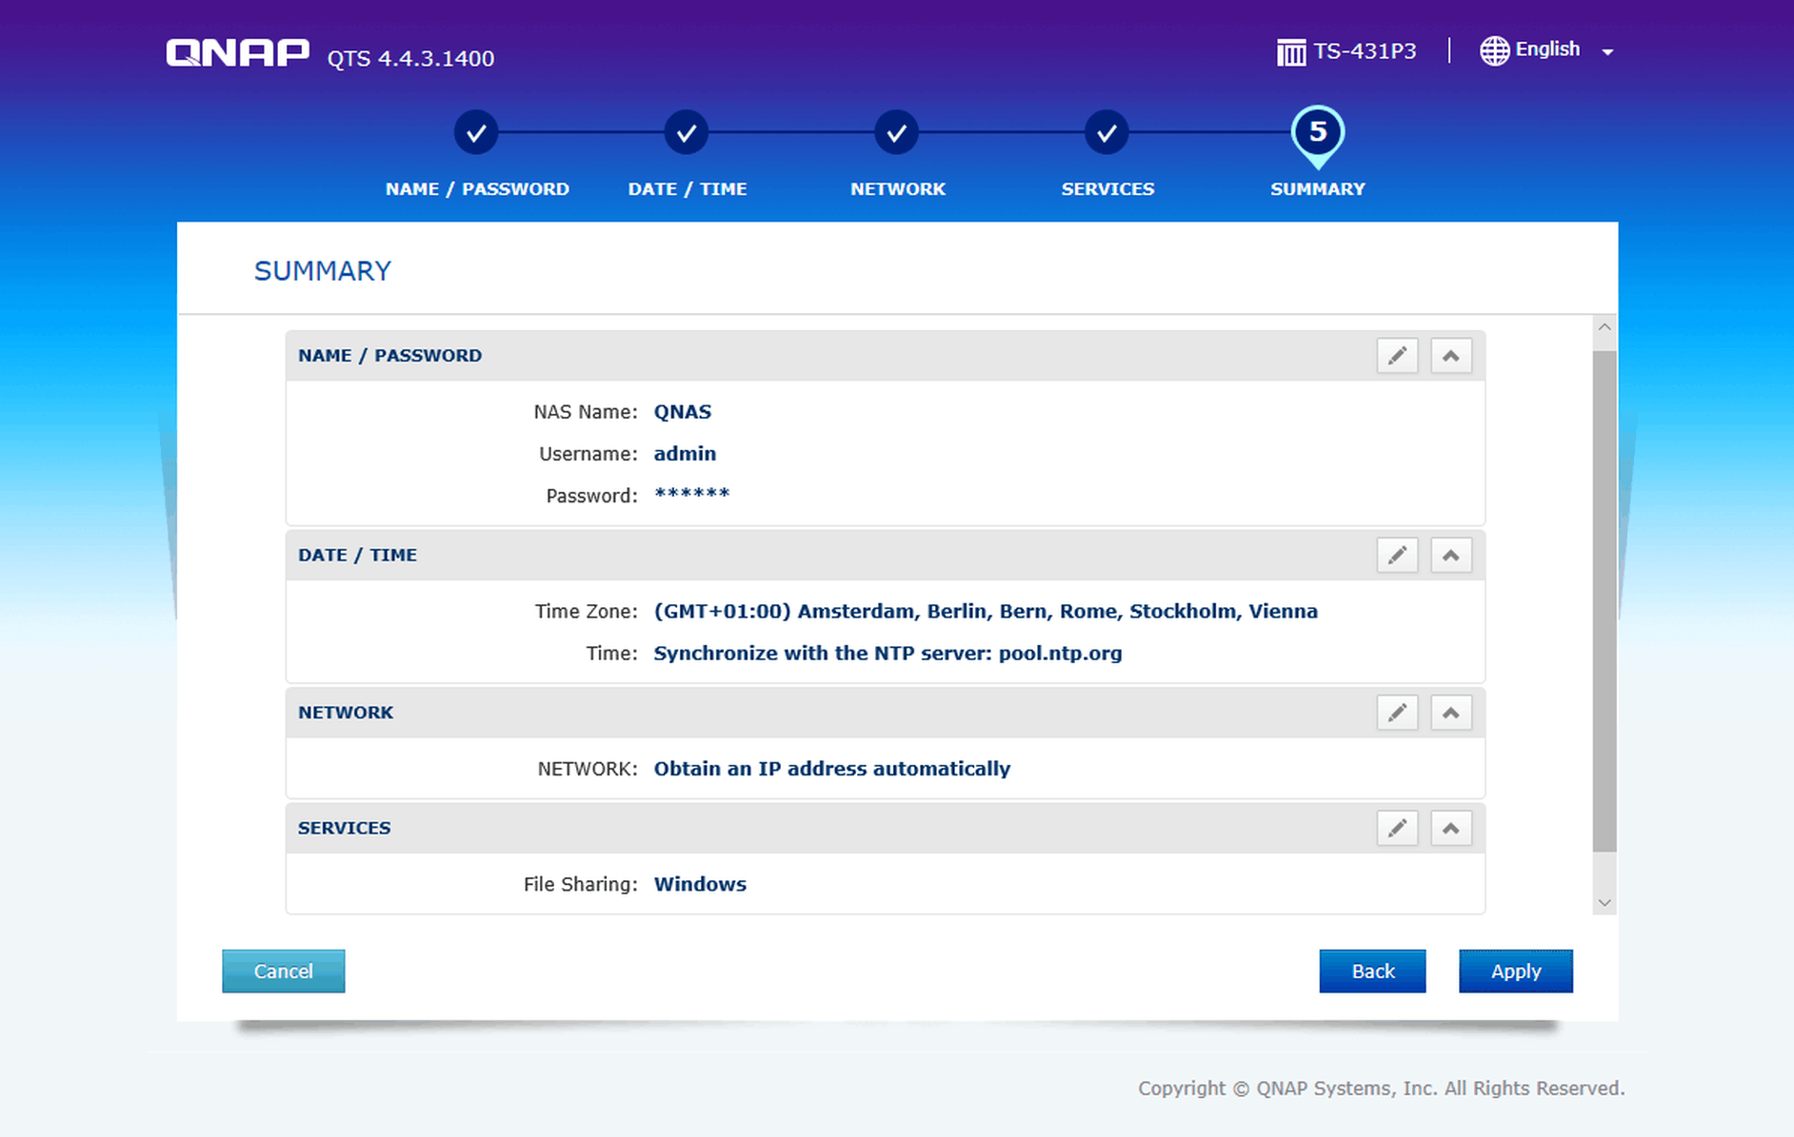1794x1137 pixels.
Task: Click the NETWORK section header title
Action: click(x=346, y=713)
